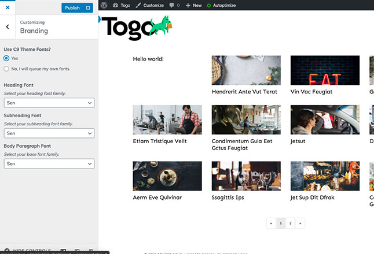Click Customize in the admin bar
Image resolution: width=374 pixels, height=254 pixels.
coord(149,5)
